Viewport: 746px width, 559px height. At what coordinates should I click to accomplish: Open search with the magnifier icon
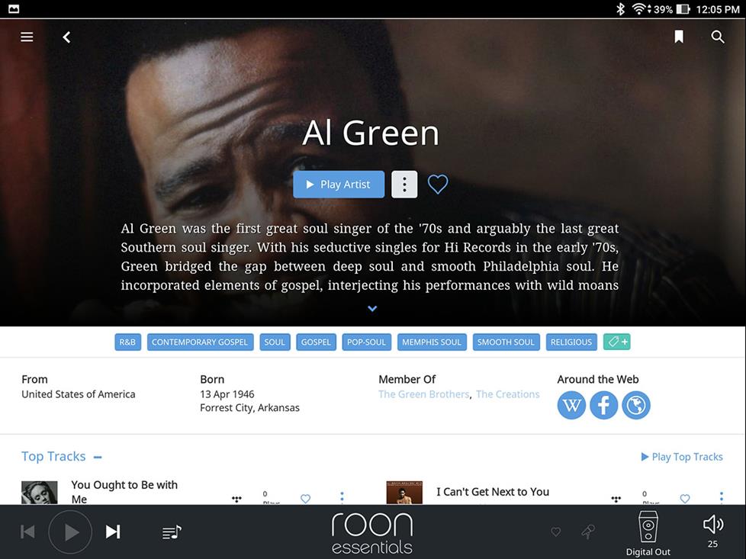point(718,37)
